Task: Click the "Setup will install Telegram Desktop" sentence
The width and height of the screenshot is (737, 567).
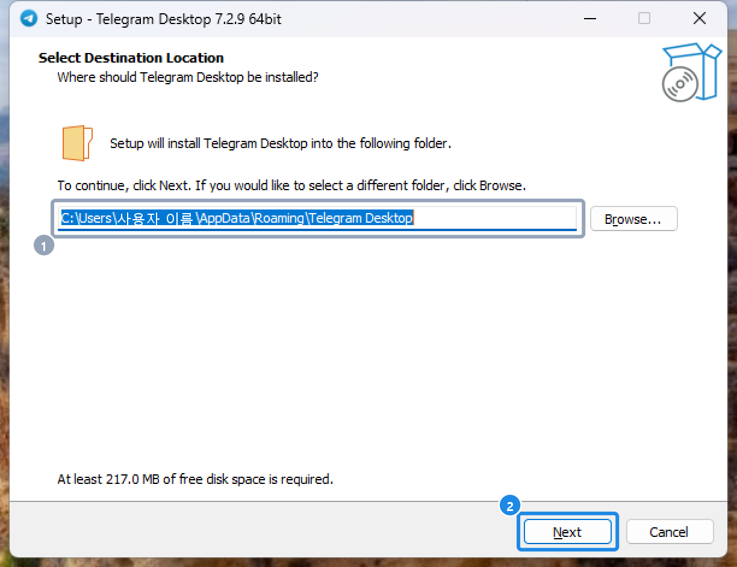Action: pos(281,144)
